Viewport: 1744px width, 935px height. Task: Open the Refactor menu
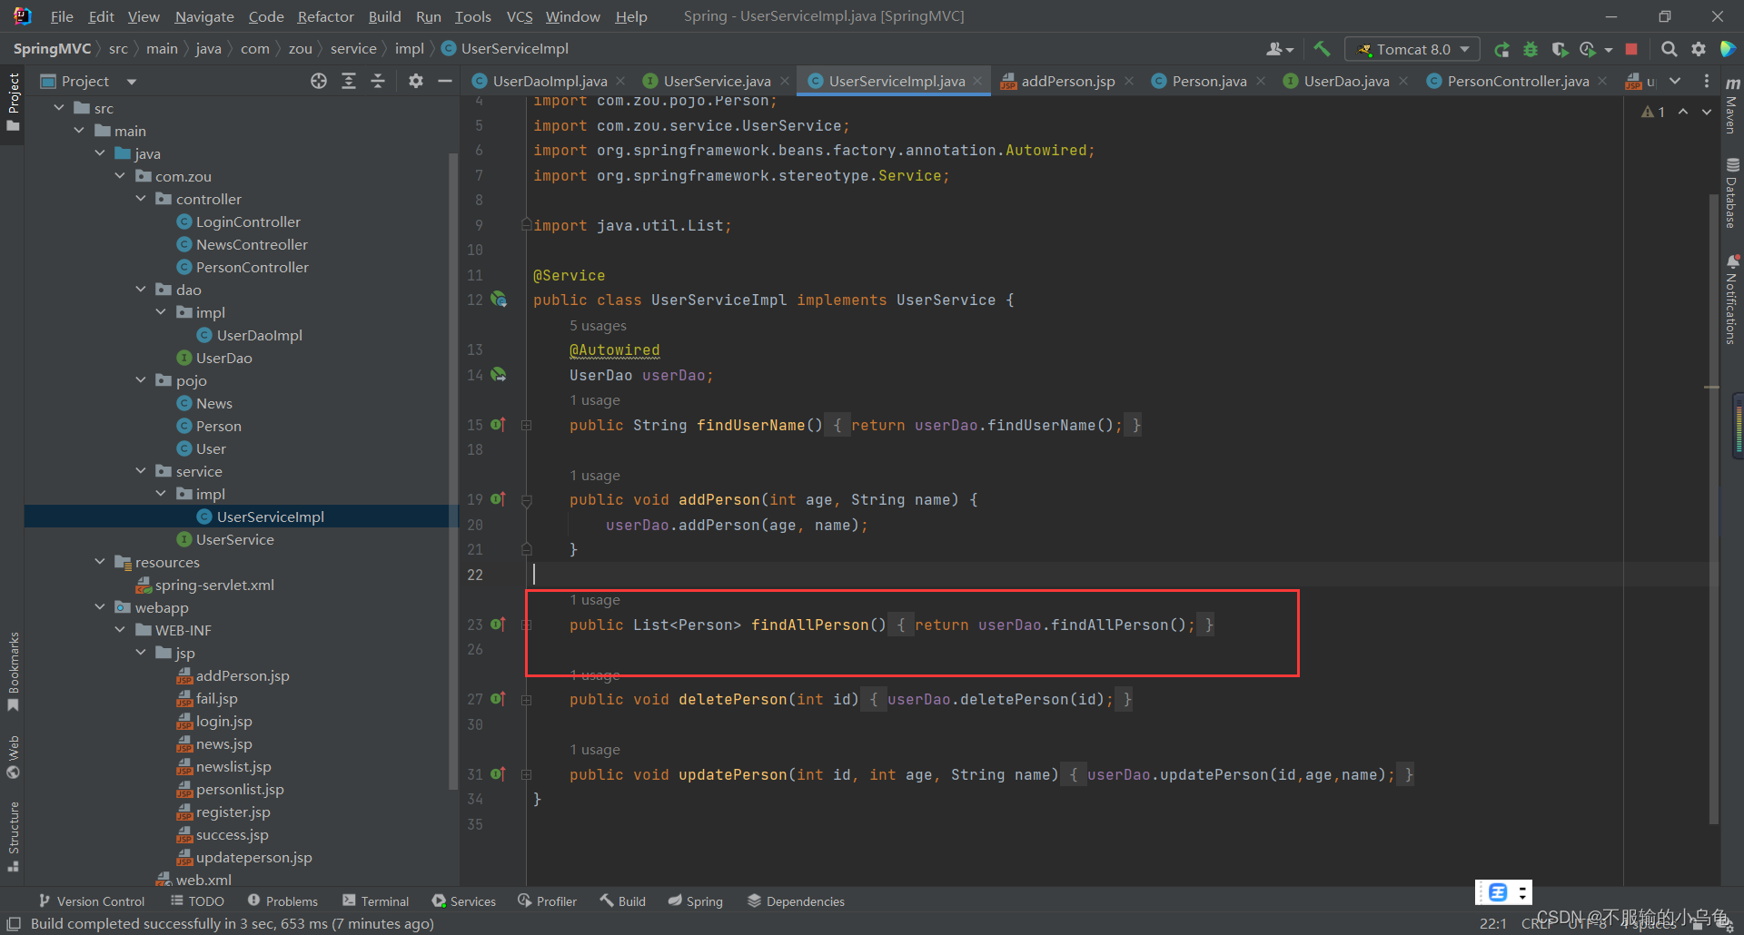[x=325, y=15]
